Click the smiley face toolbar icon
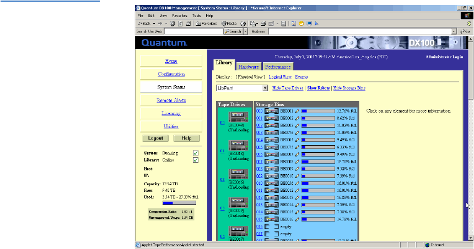 301,24
